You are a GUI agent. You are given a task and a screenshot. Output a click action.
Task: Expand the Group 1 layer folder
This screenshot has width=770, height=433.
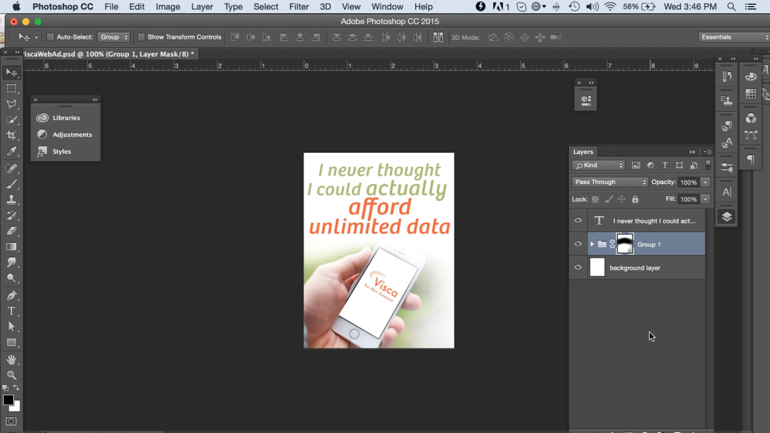592,244
